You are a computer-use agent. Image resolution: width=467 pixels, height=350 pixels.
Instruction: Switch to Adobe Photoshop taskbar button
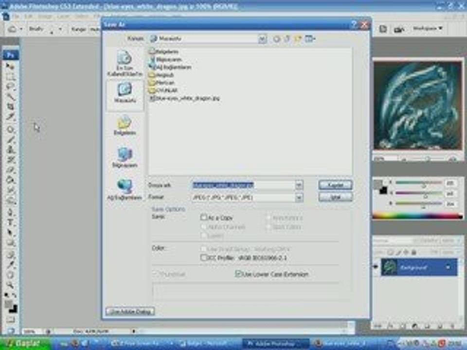point(276,344)
